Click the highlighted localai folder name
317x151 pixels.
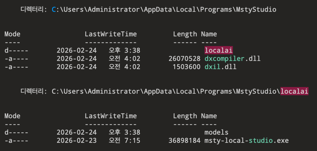point(219,51)
